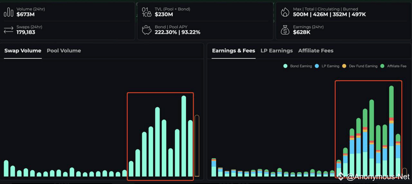Click the first swap volume bar
Screen dimensions: 412x184
(6, 168)
